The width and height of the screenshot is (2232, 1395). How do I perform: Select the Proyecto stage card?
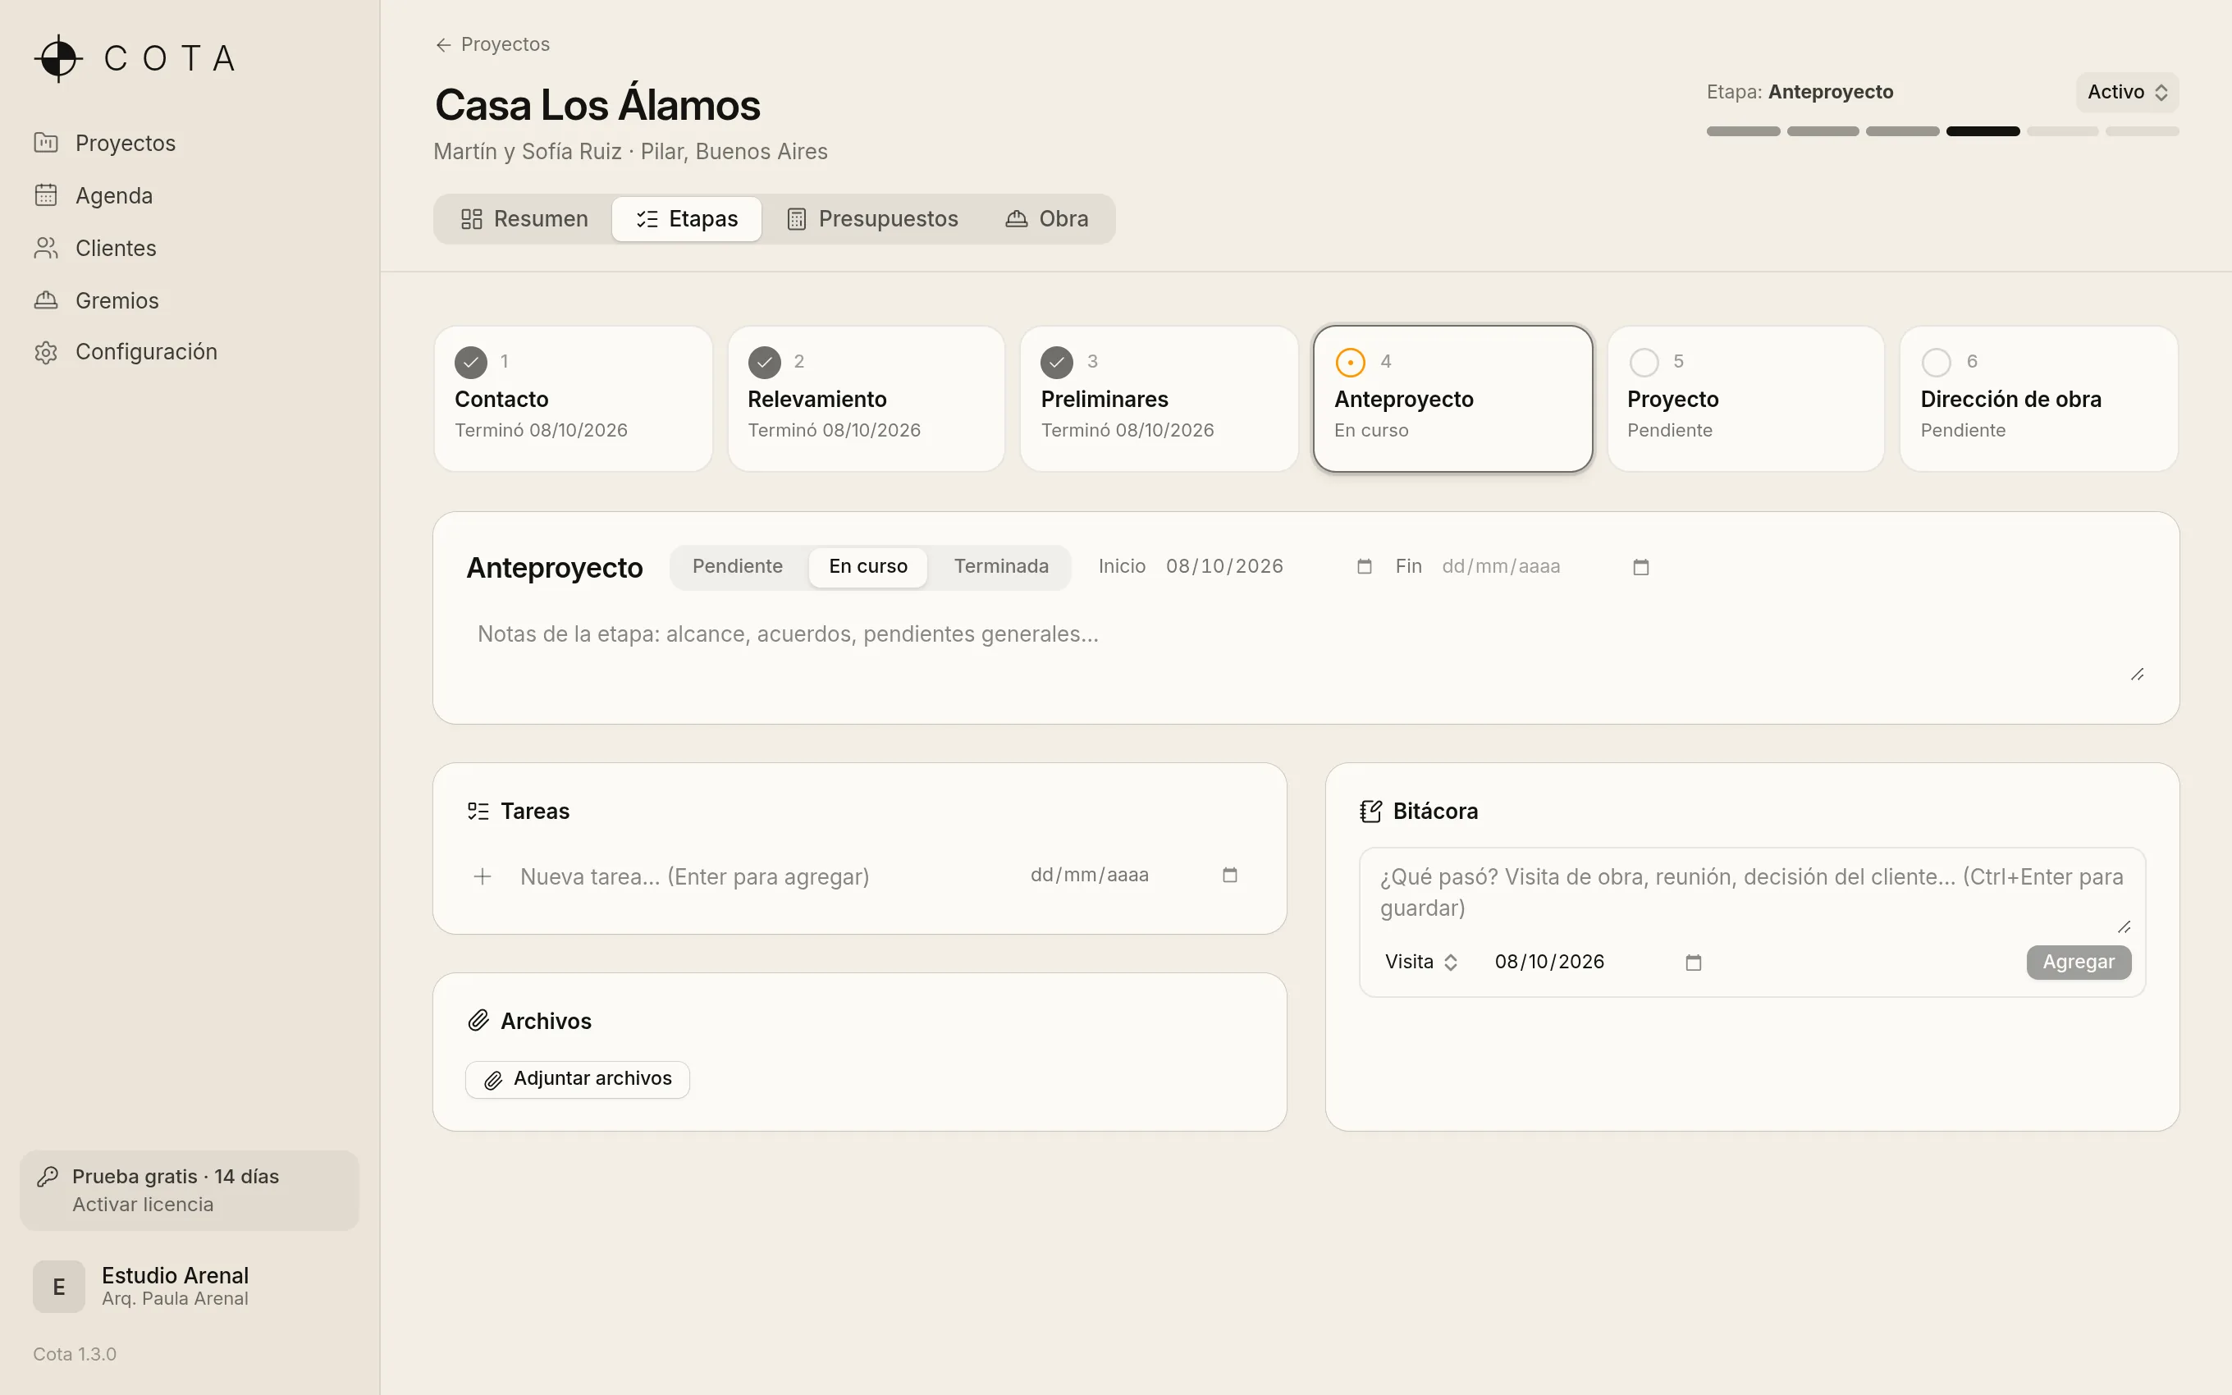[1746, 399]
